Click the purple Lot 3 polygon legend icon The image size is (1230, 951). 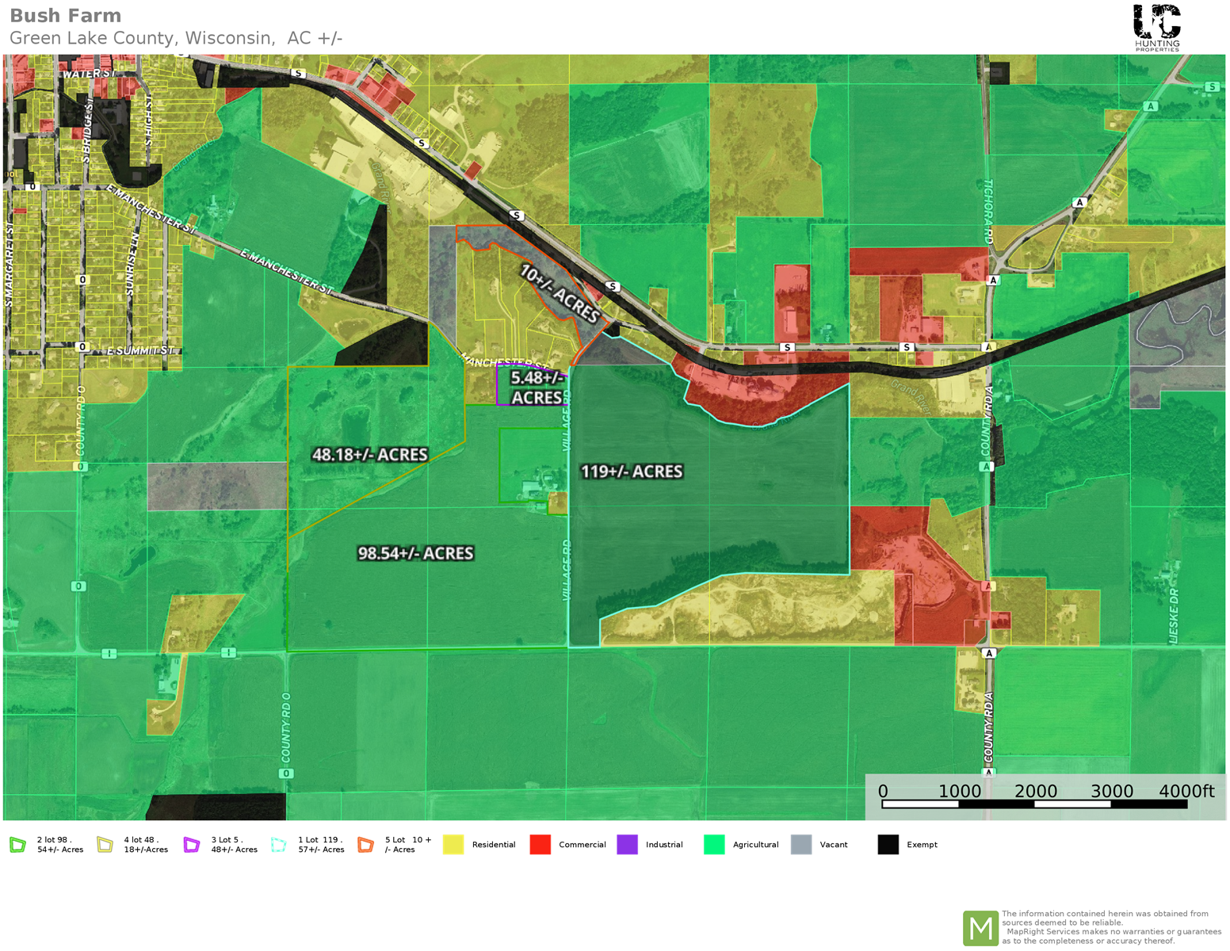coord(192,845)
